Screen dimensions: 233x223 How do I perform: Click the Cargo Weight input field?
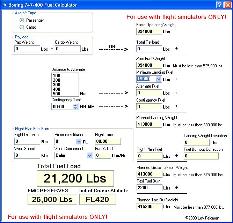68,49
